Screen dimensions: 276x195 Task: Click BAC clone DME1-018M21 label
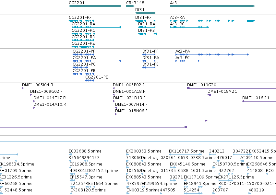(x=222, y=91)
